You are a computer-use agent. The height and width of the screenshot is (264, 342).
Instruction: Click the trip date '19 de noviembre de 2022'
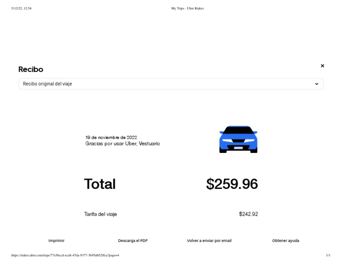tap(111, 137)
